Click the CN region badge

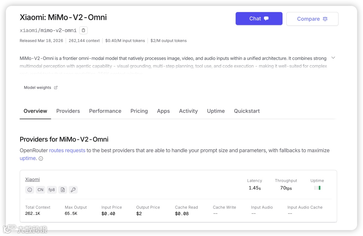40,190
